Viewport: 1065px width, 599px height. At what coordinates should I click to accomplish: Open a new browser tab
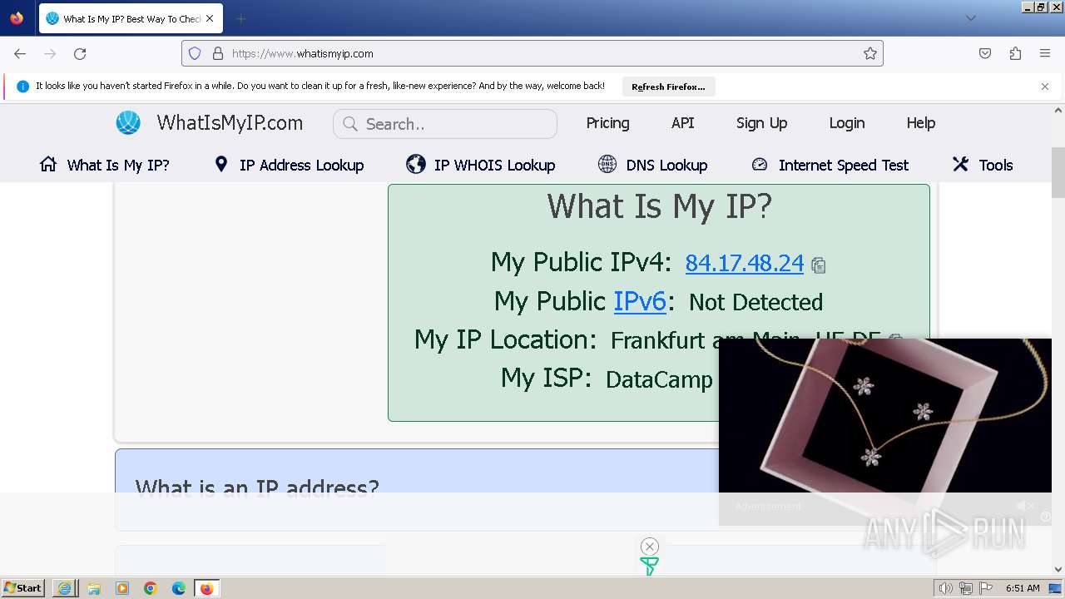(x=240, y=18)
